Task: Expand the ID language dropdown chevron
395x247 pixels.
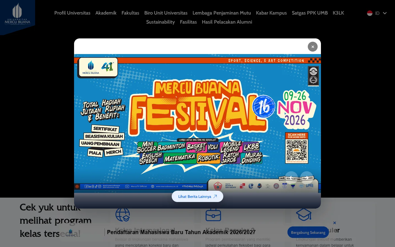Action: [385, 13]
